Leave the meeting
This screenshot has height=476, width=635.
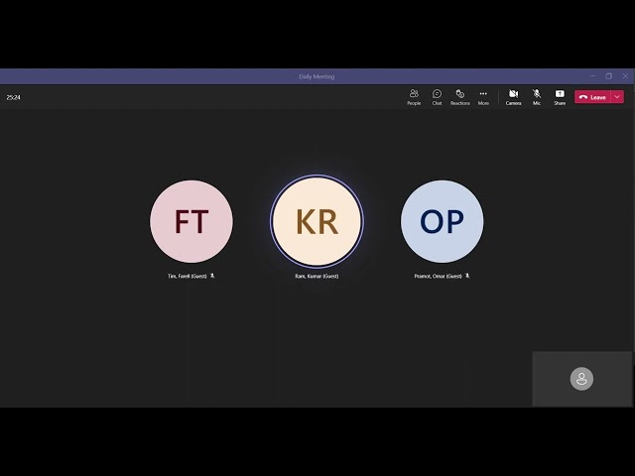click(x=592, y=97)
